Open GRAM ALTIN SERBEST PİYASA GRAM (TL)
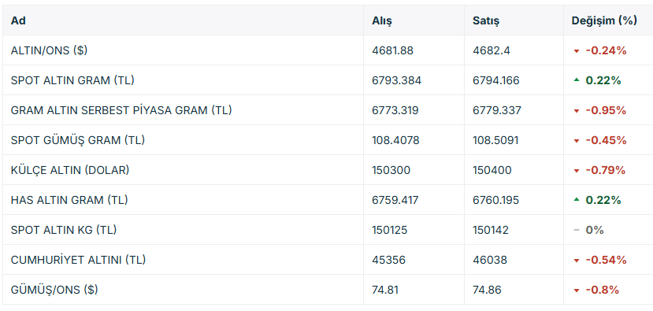This screenshot has height=311, width=653. pyautogui.click(x=121, y=110)
